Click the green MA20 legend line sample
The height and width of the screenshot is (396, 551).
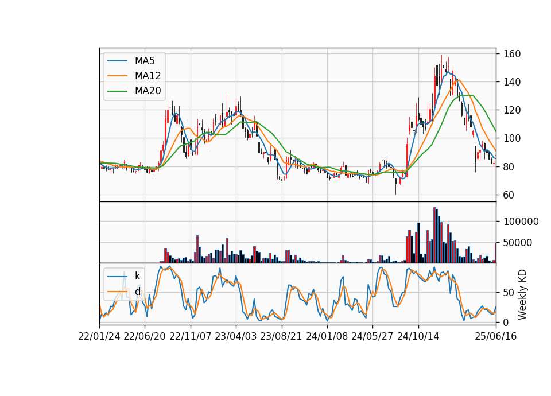pyautogui.click(x=117, y=91)
